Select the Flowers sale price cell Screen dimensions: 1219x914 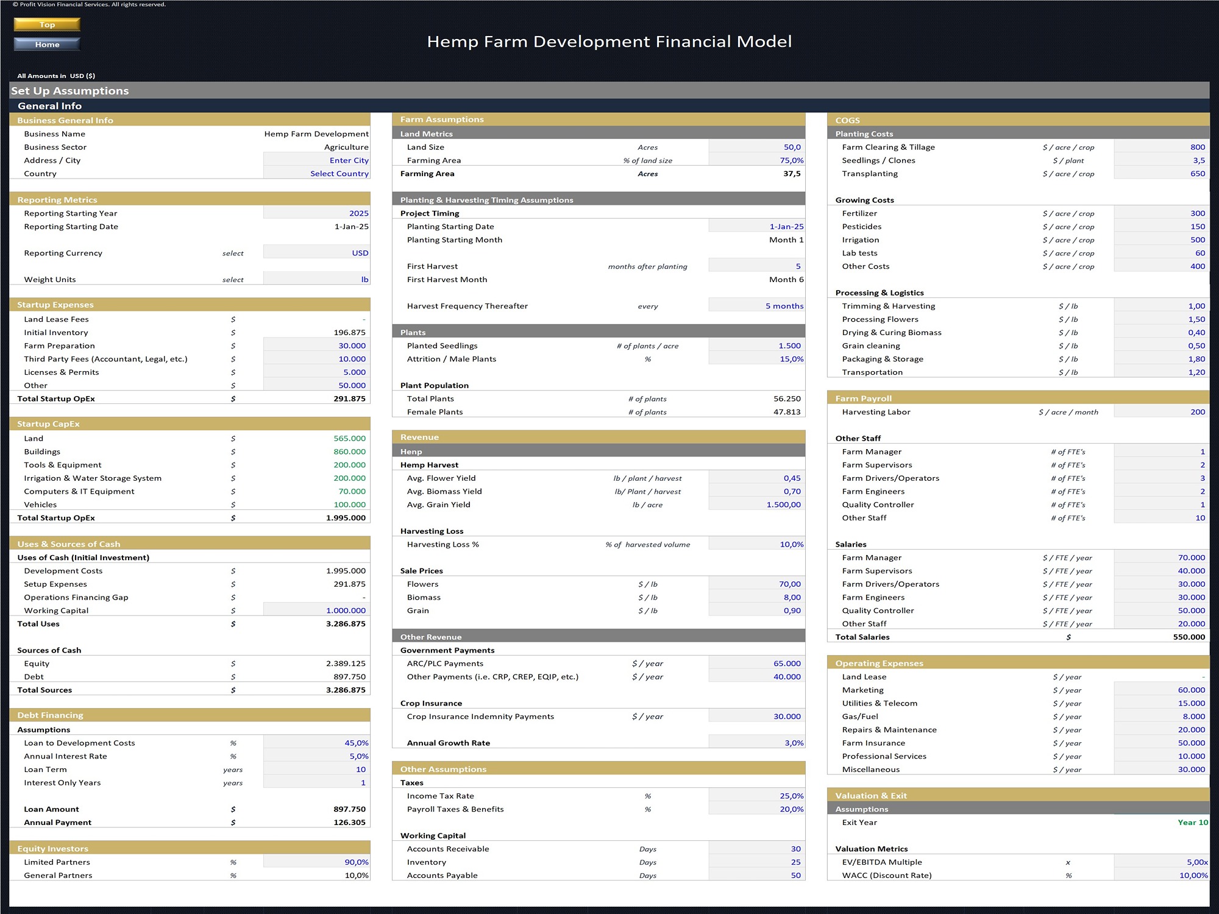click(x=756, y=584)
